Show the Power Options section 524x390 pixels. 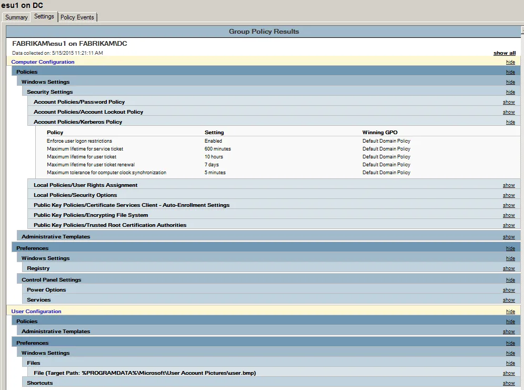(509, 290)
